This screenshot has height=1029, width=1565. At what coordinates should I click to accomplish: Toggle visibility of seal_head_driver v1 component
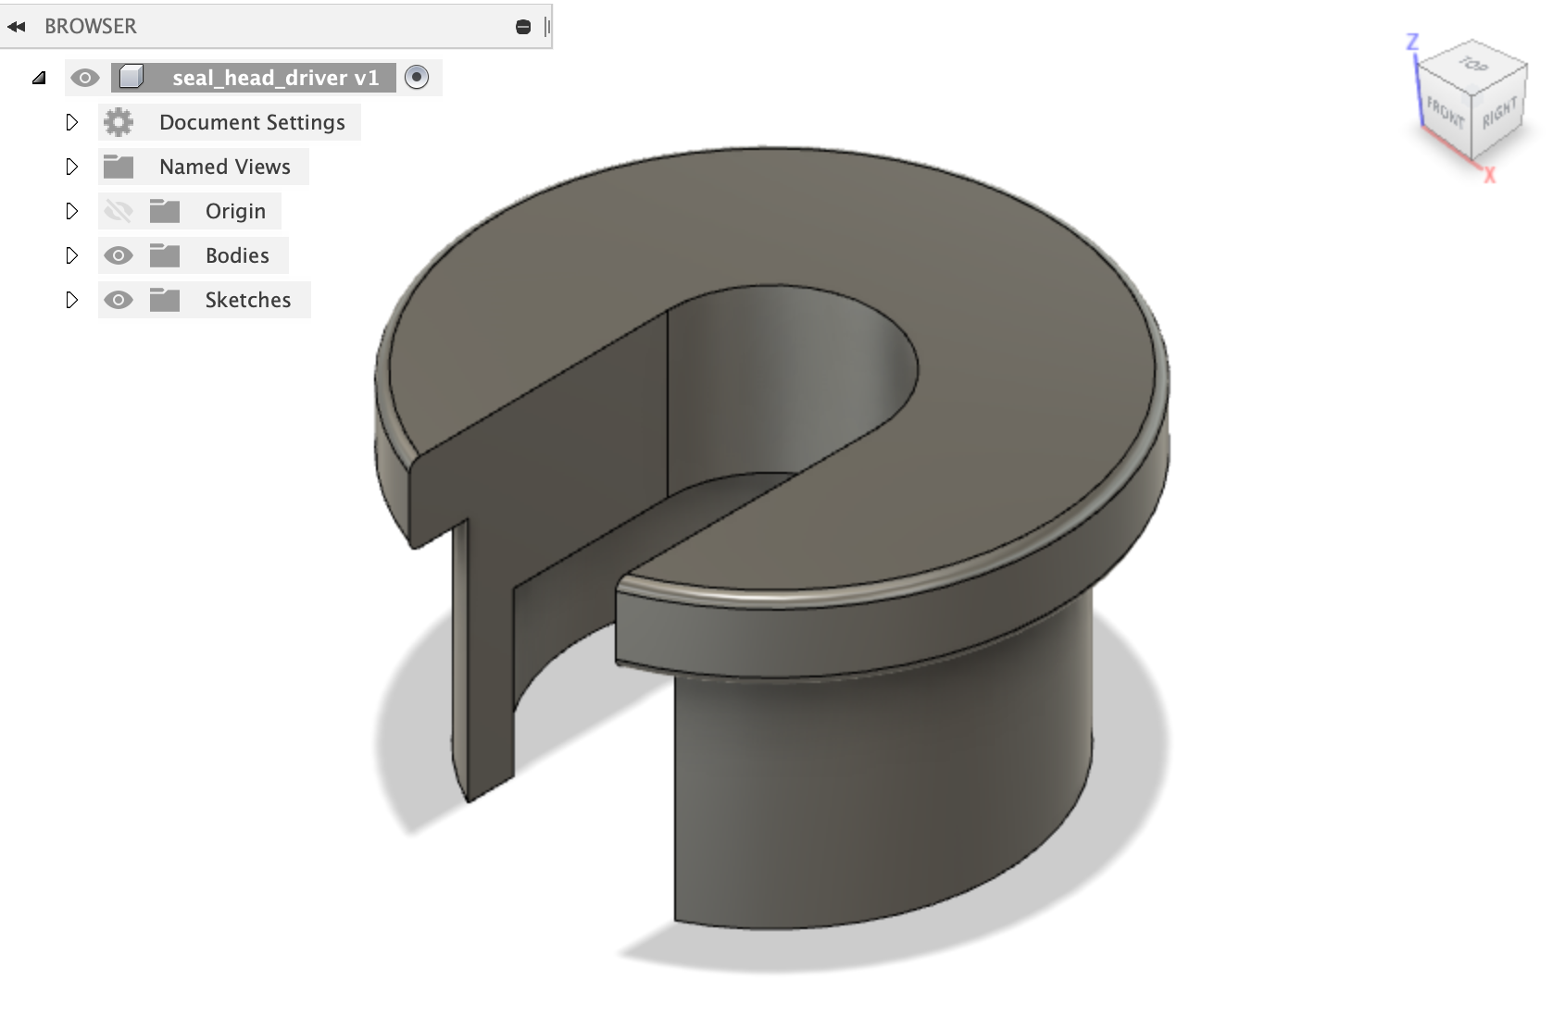tap(85, 78)
